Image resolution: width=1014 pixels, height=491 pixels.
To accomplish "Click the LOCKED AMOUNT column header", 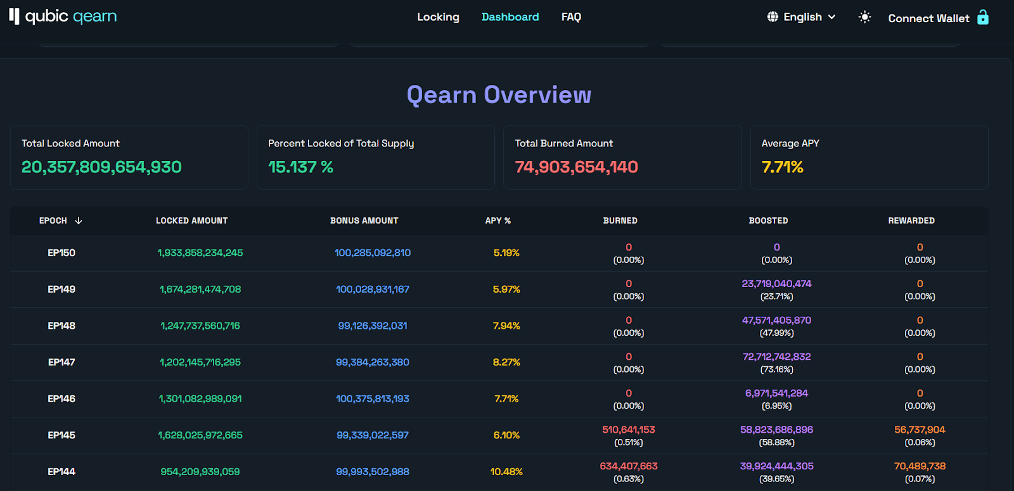I will [x=192, y=220].
